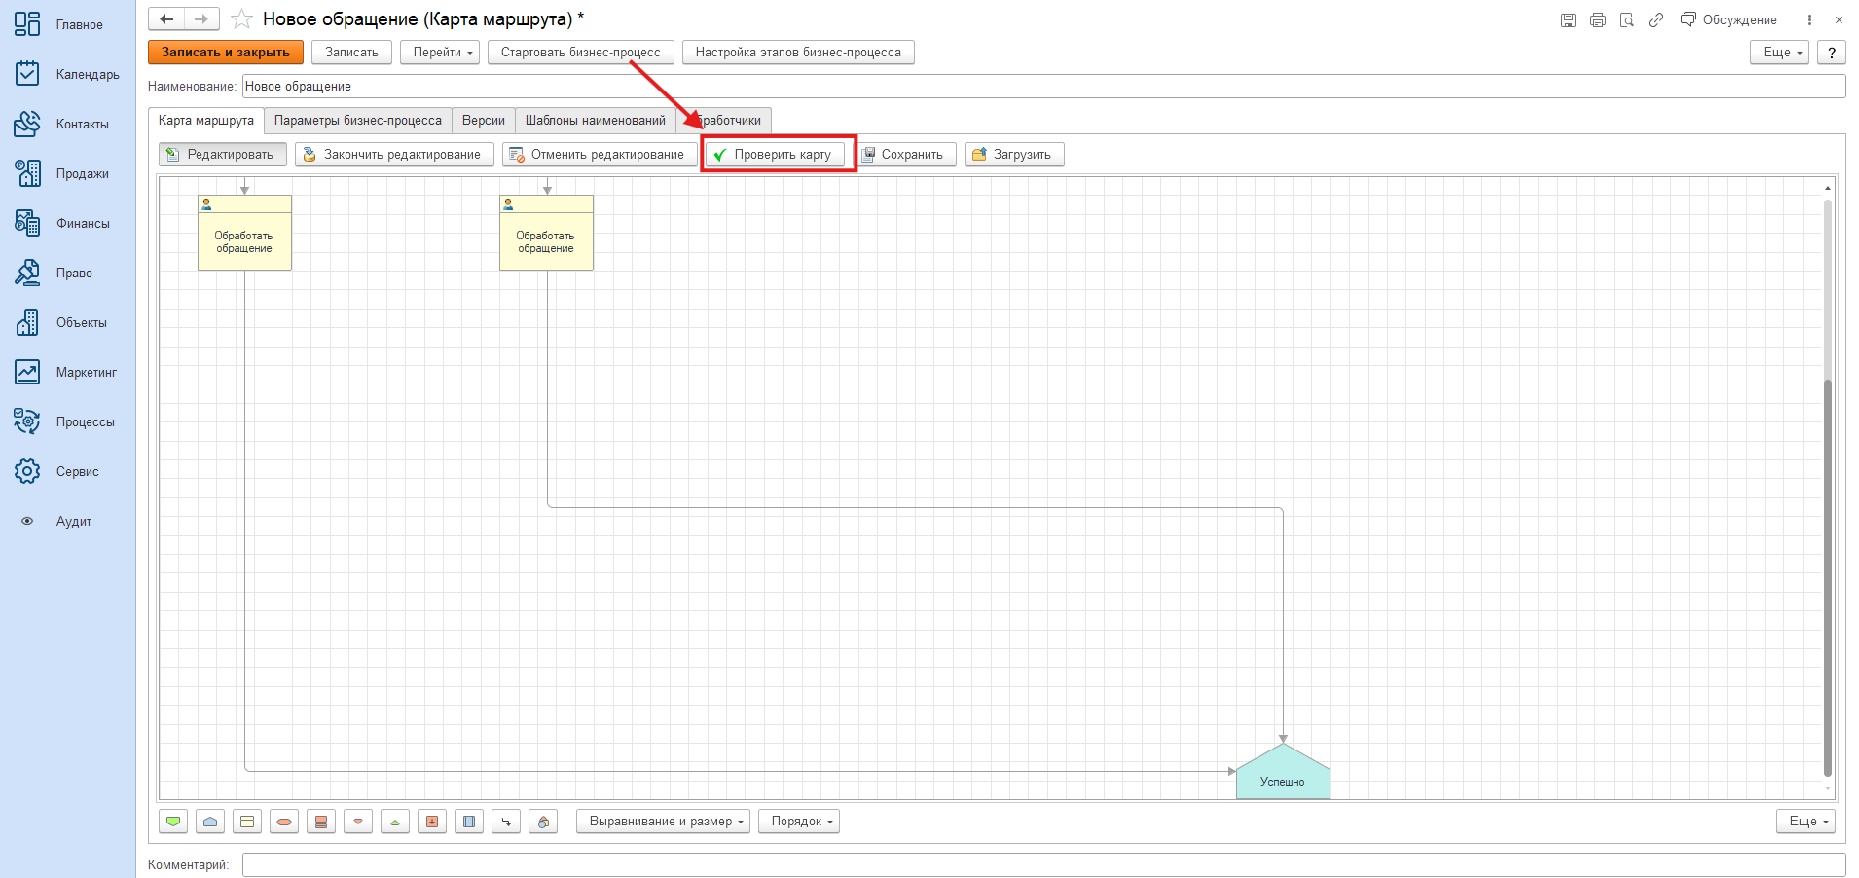Select the Успешно completion shape
The width and height of the screenshot is (1859, 878).
1283,773
